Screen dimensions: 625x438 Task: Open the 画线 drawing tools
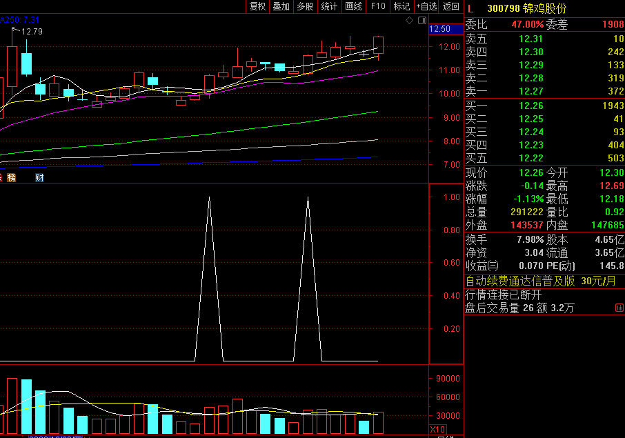pyautogui.click(x=354, y=6)
